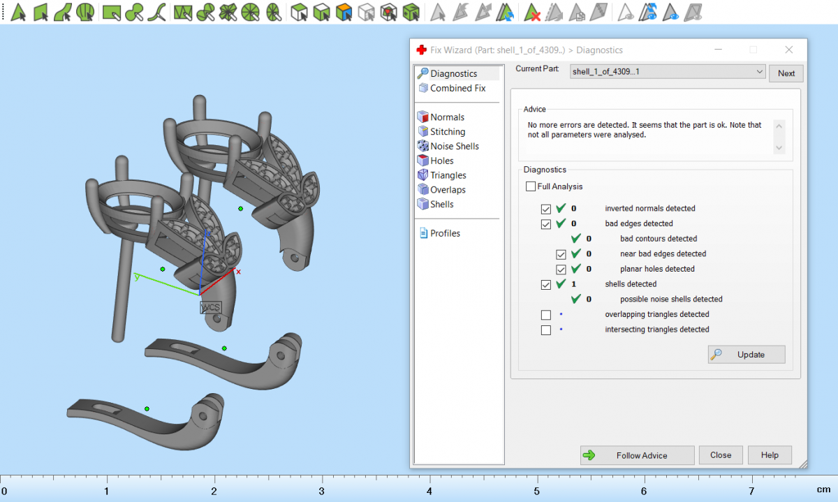Screen dimensions: 838x502
Task: Select the orange-blue cube marking tool
Action: [343, 12]
